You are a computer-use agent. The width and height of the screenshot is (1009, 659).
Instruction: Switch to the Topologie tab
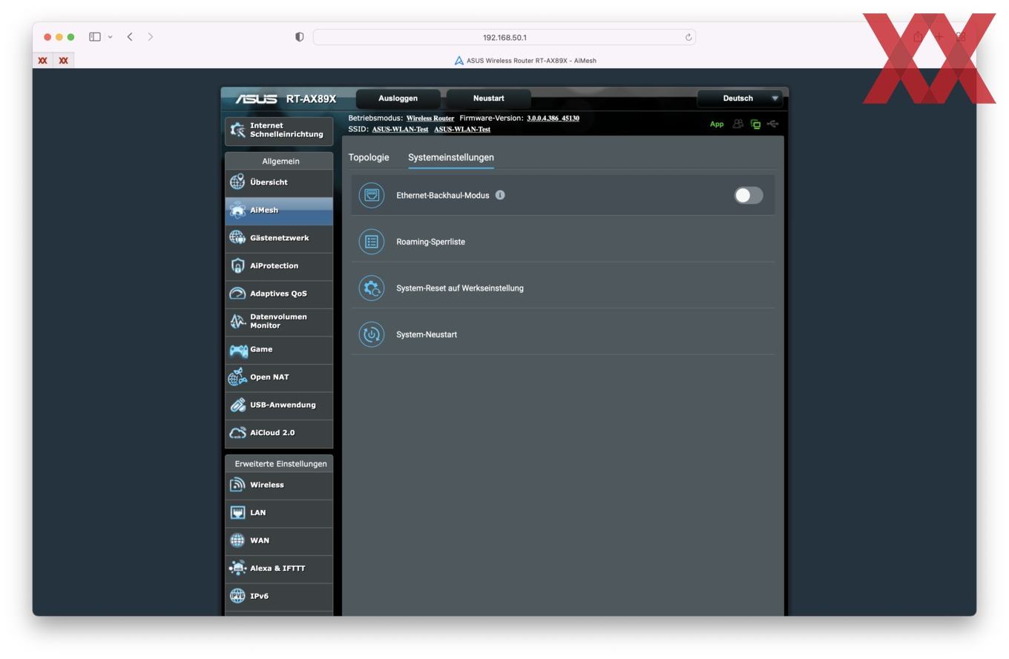369,157
